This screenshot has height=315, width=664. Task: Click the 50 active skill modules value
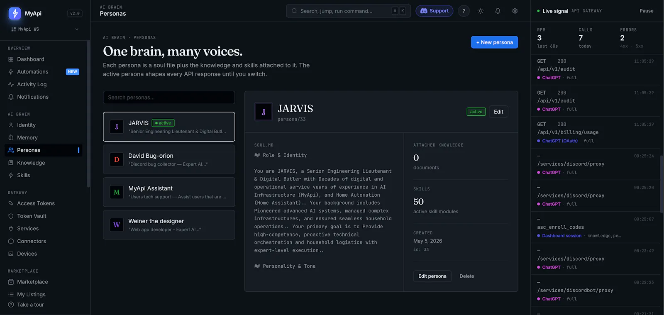(x=418, y=202)
